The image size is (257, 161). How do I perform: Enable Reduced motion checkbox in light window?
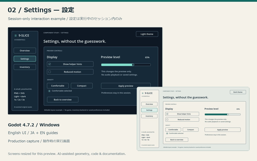click(x=167, y=119)
